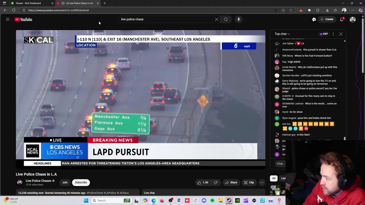
Task: Open the #PoliceChase hashtag link
Action: [95, 193]
